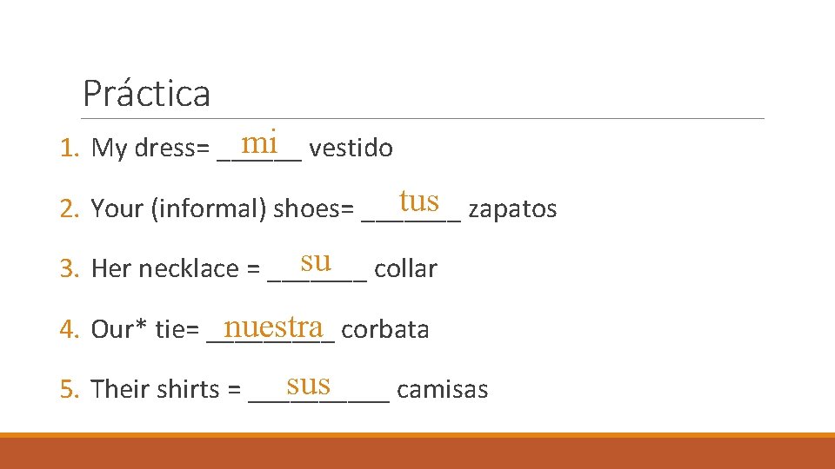Click the word "zapatos"
835x469 pixels.
pyautogui.click(x=512, y=209)
